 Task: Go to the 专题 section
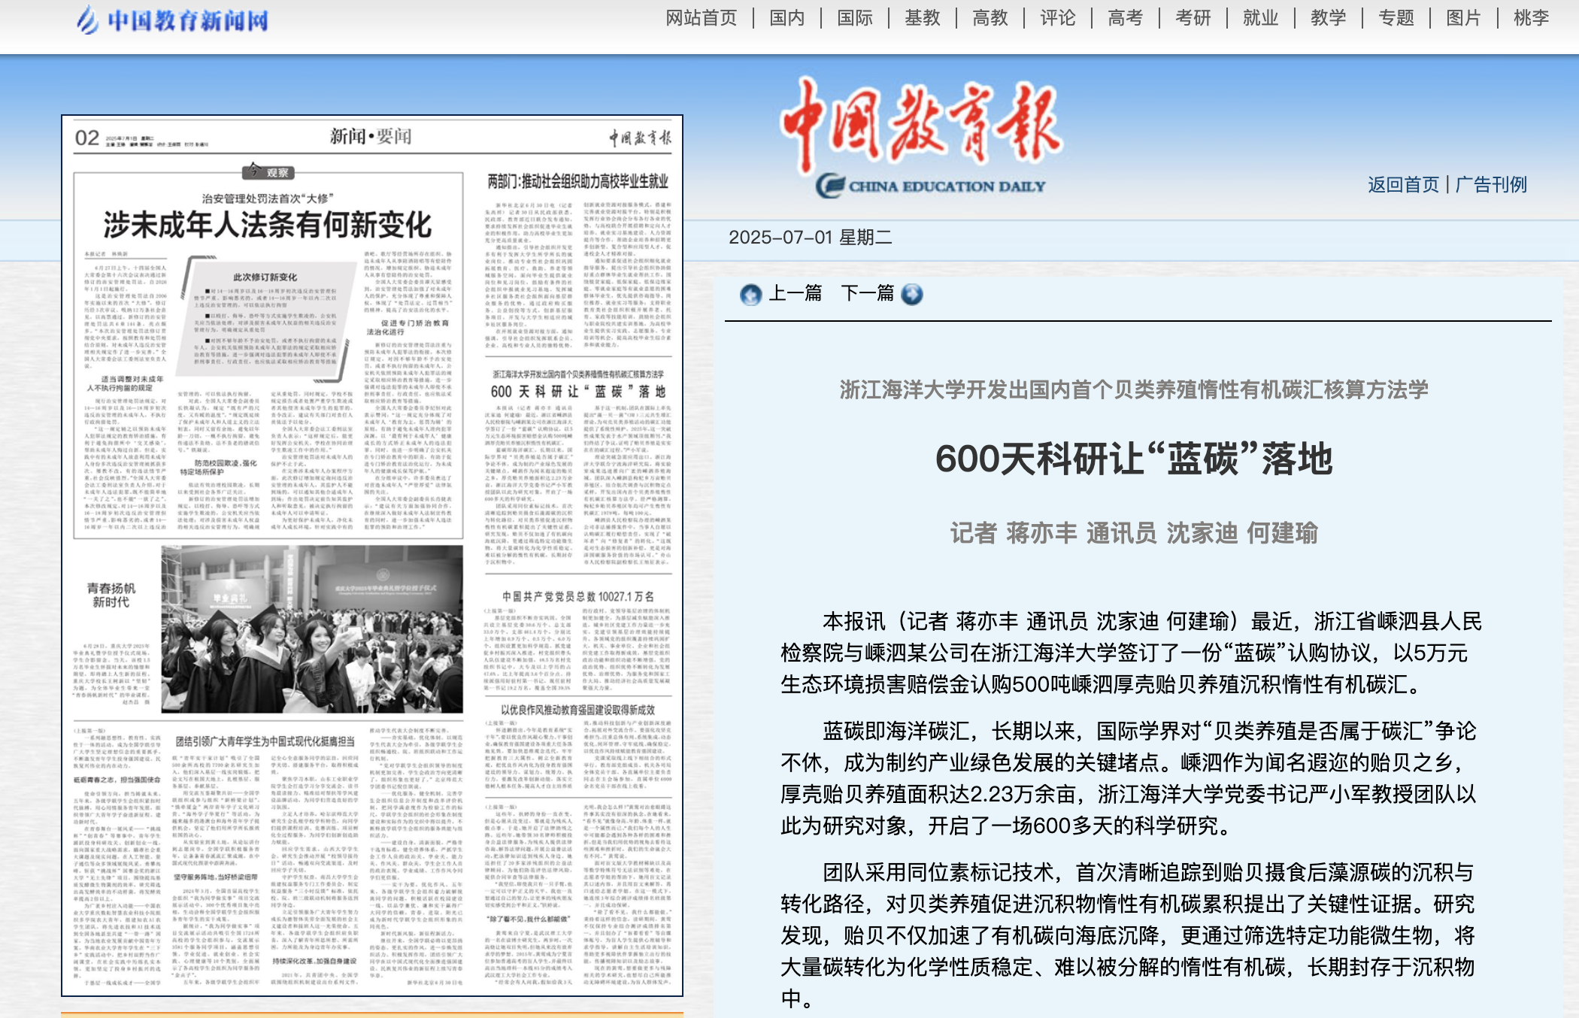click(1396, 17)
